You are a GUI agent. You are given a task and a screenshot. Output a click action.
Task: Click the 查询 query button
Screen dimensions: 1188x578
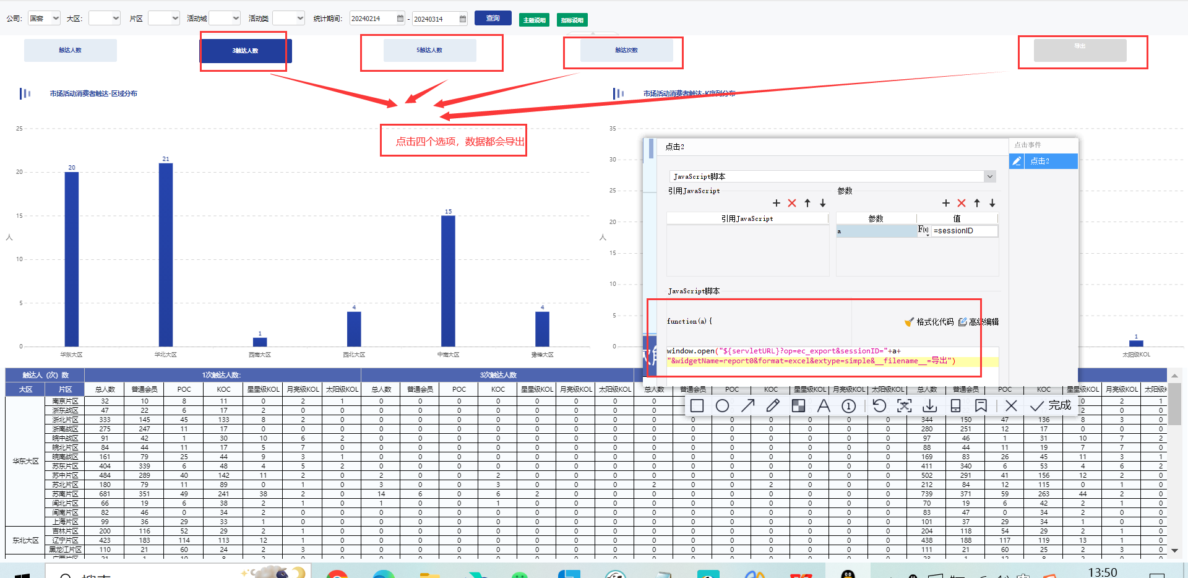click(493, 18)
